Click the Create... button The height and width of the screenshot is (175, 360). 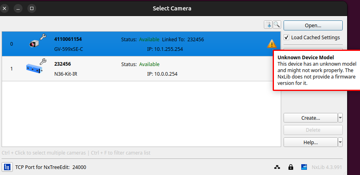[310, 118]
